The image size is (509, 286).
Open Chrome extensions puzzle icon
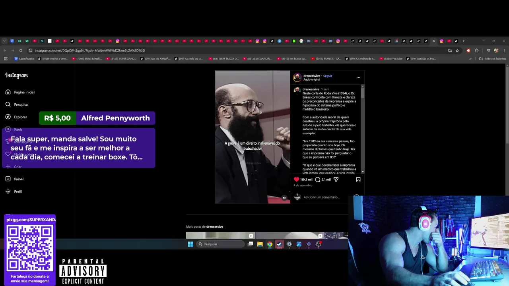point(477,50)
